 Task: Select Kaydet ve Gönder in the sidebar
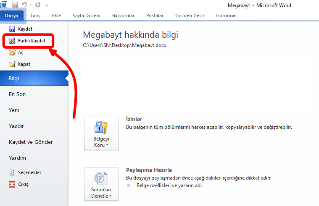(x=31, y=142)
